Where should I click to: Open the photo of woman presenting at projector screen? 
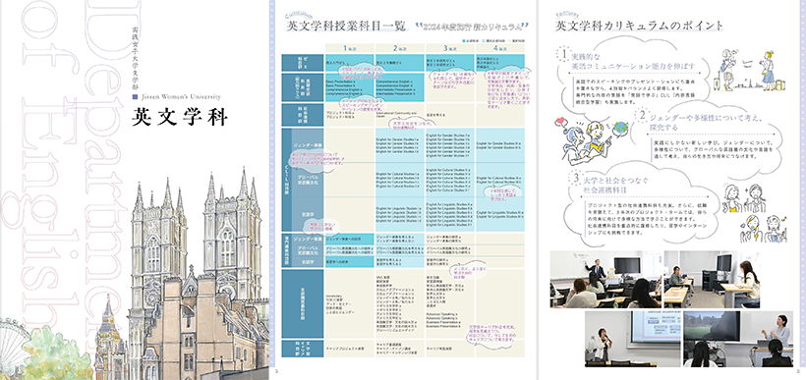[632, 339]
